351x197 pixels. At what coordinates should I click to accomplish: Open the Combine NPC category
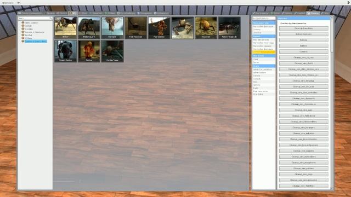click(29, 29)
